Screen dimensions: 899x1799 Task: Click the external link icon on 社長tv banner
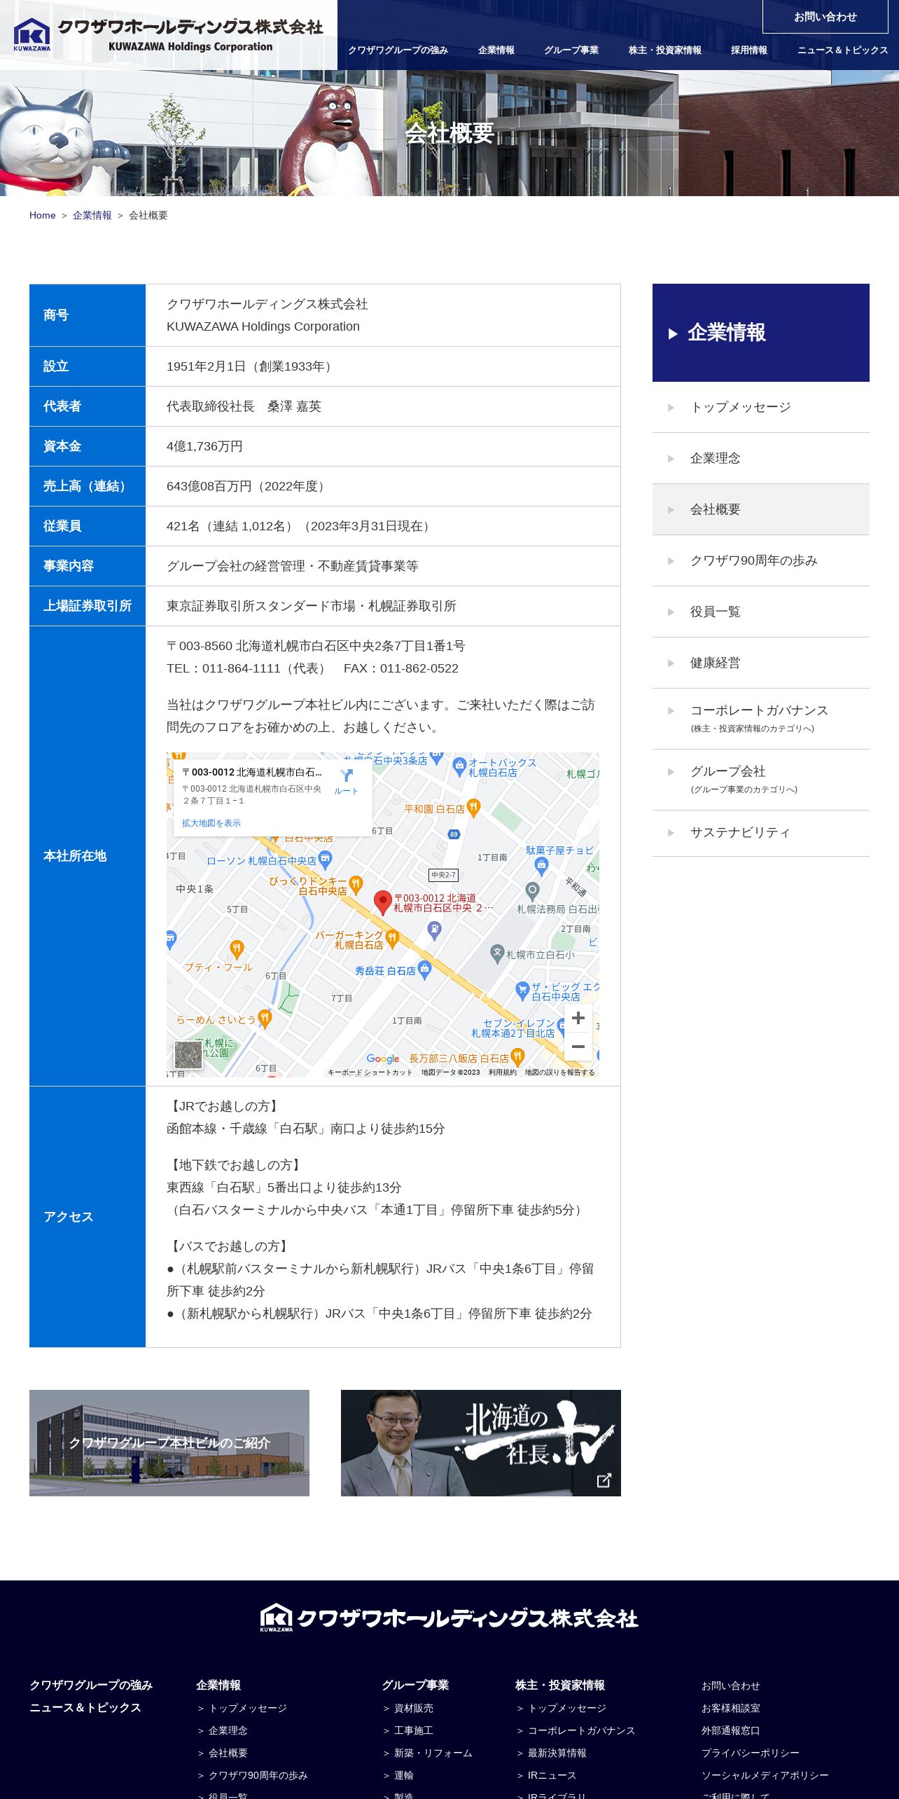604,1480
